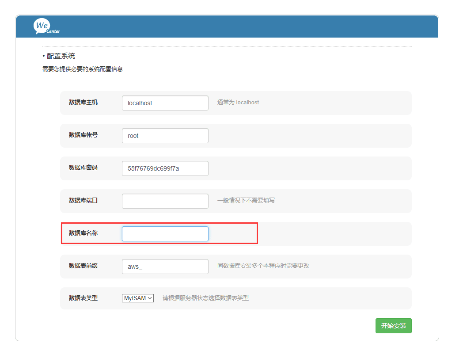Click the 需要您提供必要的系统配置信息 description
467x347 pixels.
[83, 69]
